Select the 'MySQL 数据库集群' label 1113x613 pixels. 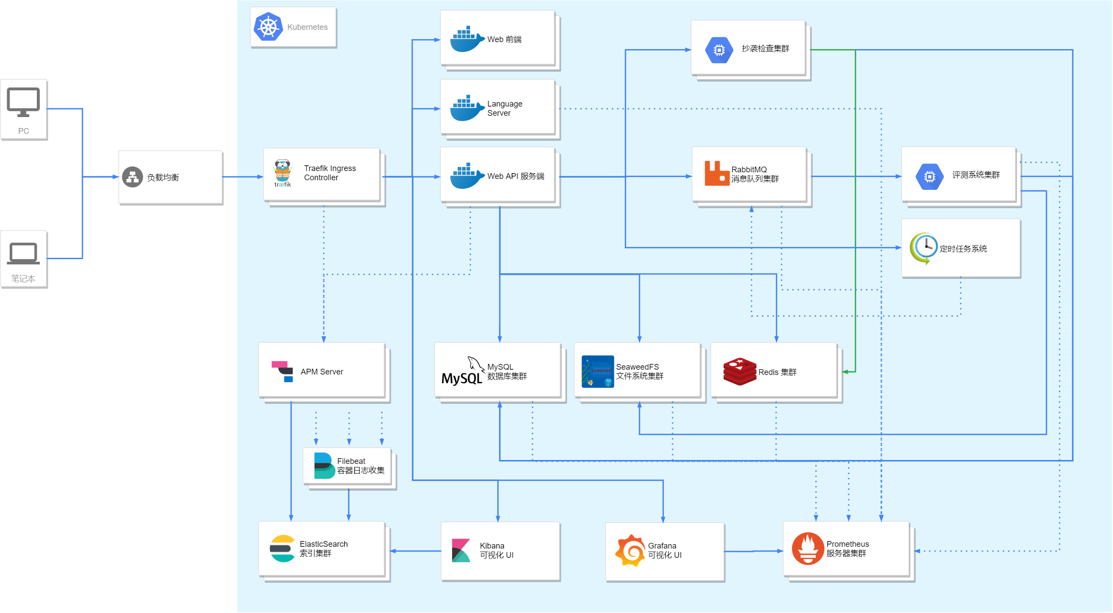(x=507, y=371)
